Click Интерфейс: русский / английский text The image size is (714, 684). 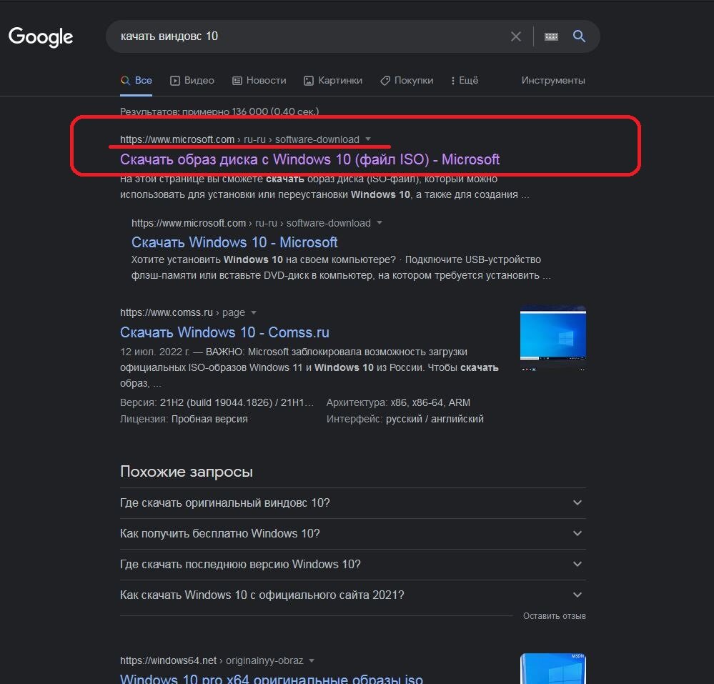pos(405,419)
